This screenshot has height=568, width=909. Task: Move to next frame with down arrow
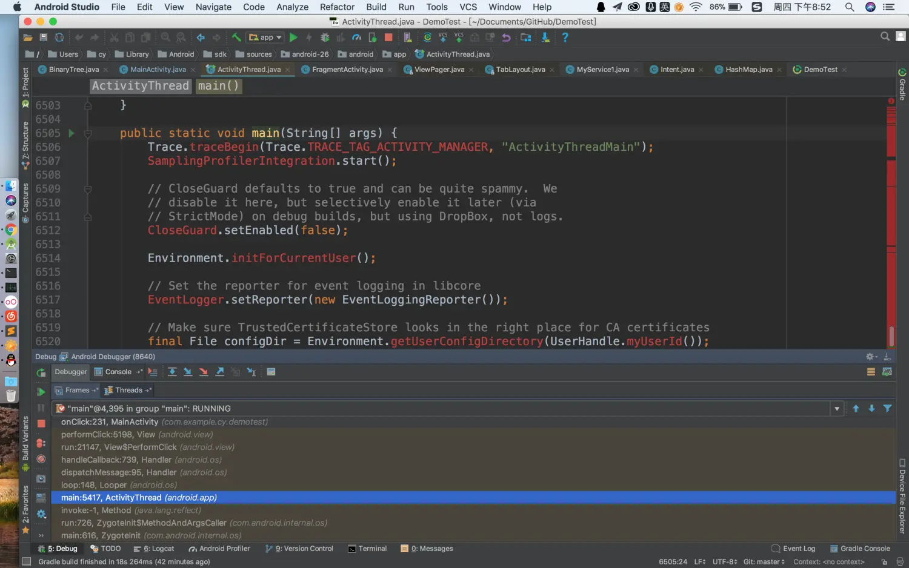coord(871,409)
